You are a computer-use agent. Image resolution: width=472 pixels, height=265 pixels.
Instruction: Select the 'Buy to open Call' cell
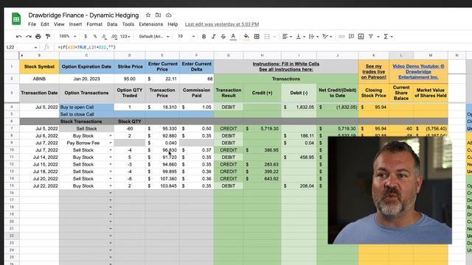[x=86, y=107]
